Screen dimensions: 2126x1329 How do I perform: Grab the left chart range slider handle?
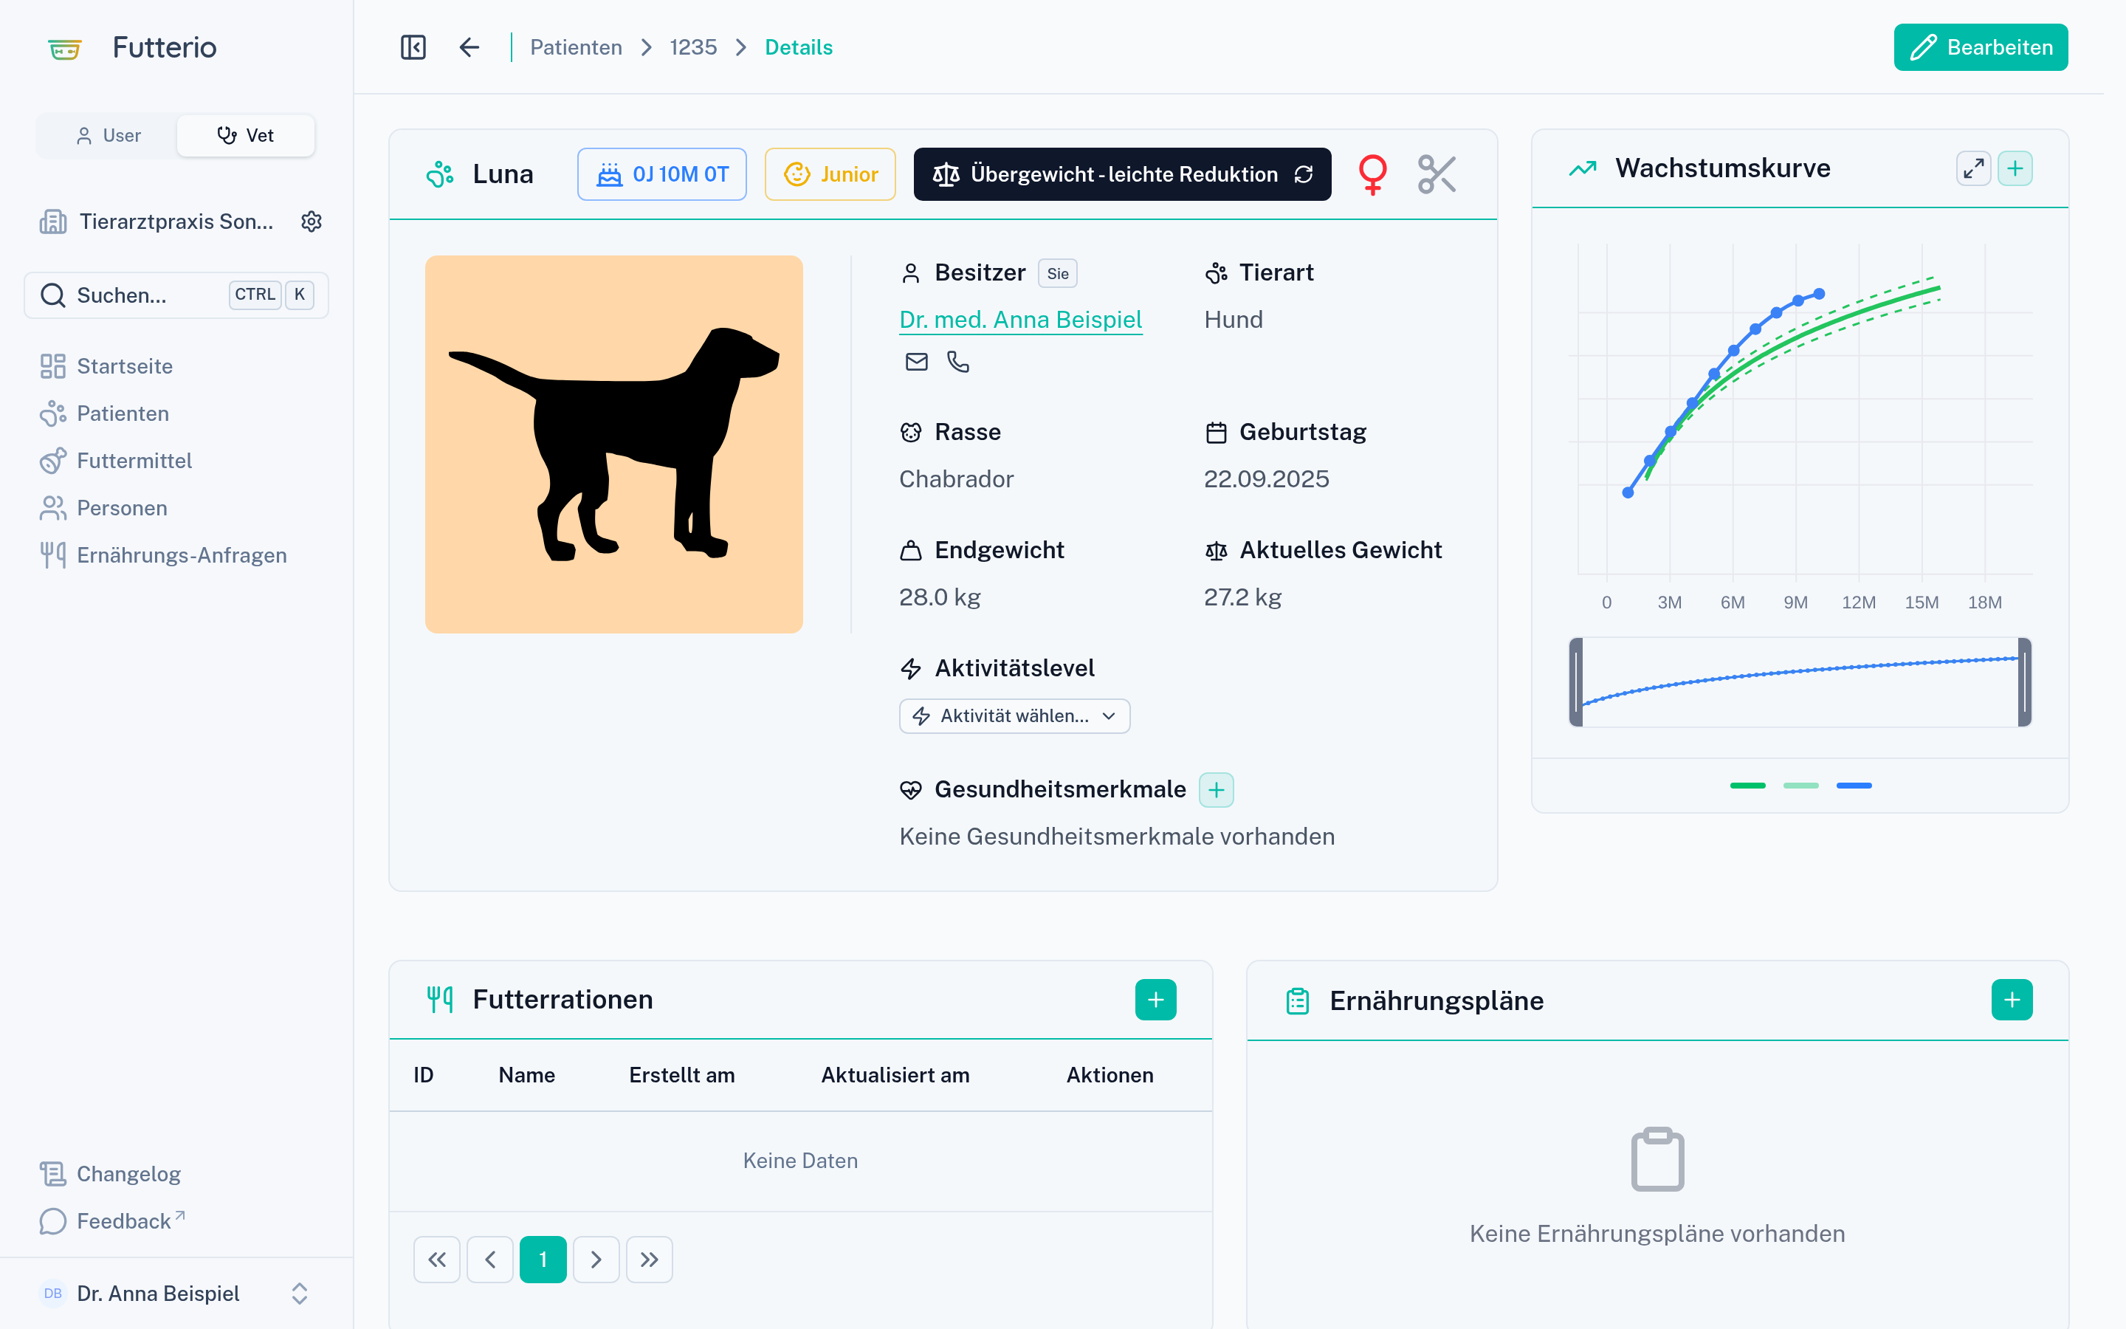[1576, 682]
